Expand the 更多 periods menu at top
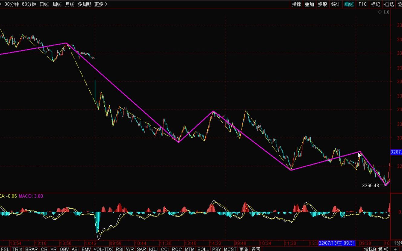Image resolution: width=402 pixels, height=251 pixels. [x=101, y=4]
